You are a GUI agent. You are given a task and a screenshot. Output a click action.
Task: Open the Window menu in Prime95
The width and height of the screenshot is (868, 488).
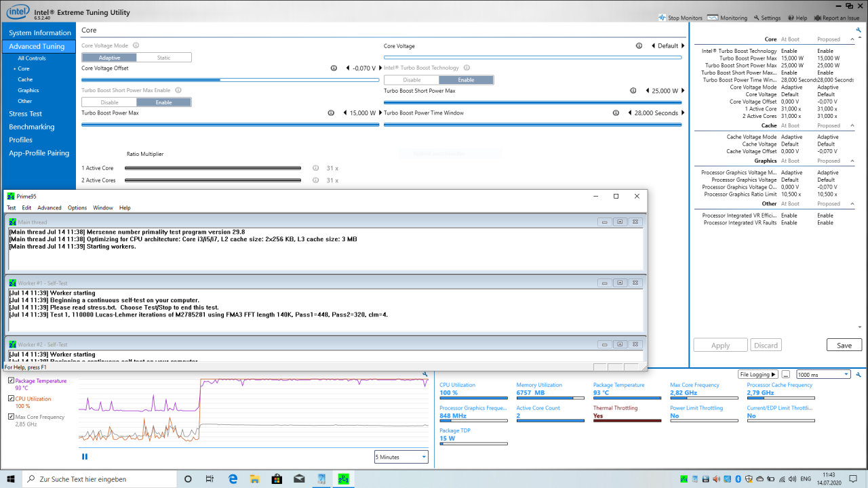[x=103, y=208]
